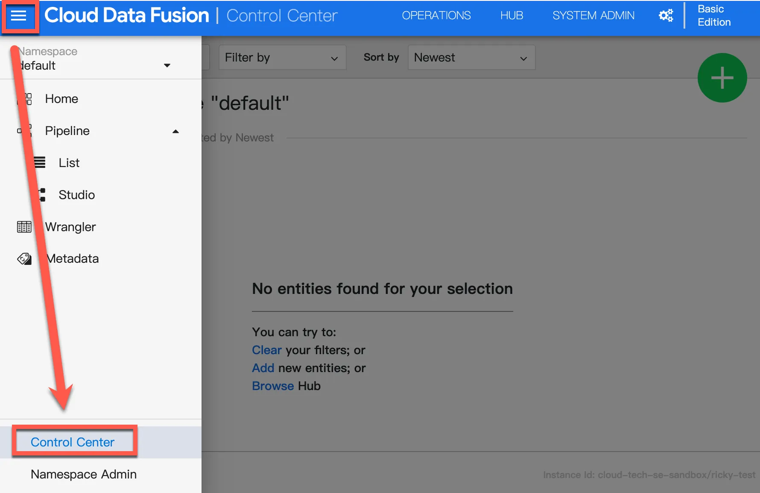The width and height of the screenshot is (760, 493).
Task: Open Pipeline List
Action: (69, 163)
